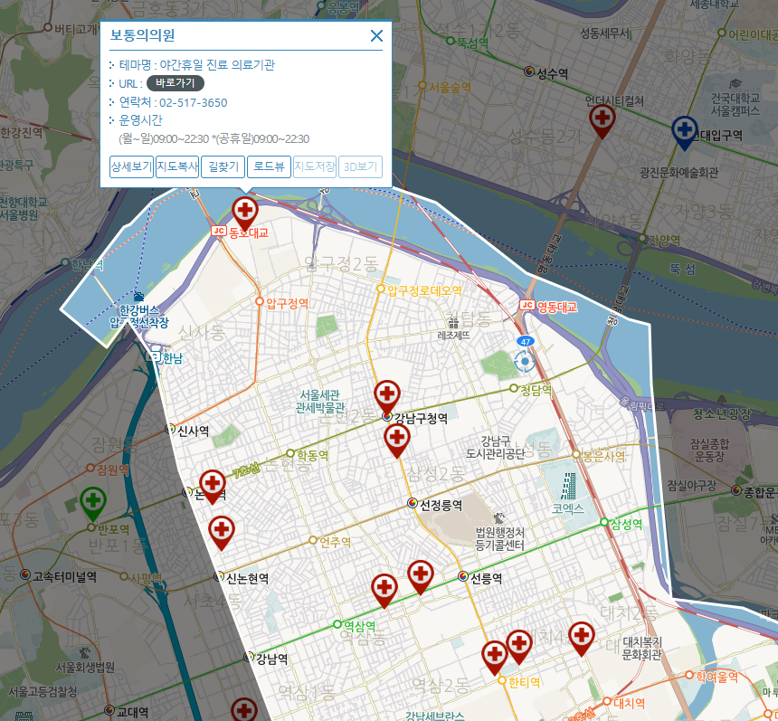
Task: Click the 건국대학교 graduation cap icon
Action: (x=735, y=83)
